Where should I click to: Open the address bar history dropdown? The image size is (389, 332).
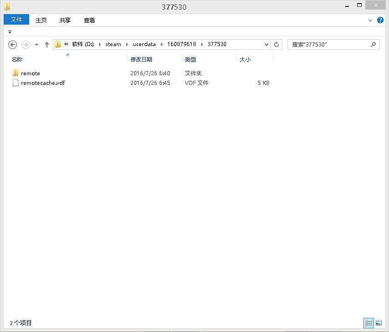[267, 44]
